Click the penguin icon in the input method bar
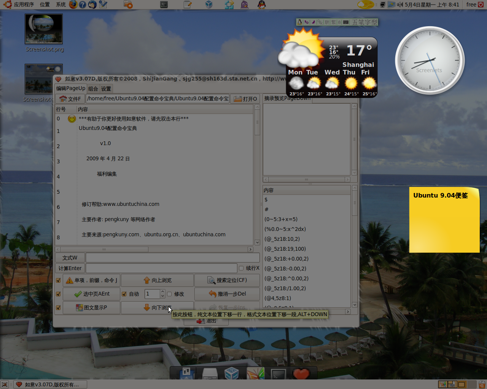This screenshot has width=487, height=389. (x=300, y=22)
